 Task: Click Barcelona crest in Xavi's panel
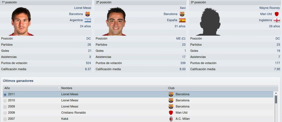tap(182, 14)
